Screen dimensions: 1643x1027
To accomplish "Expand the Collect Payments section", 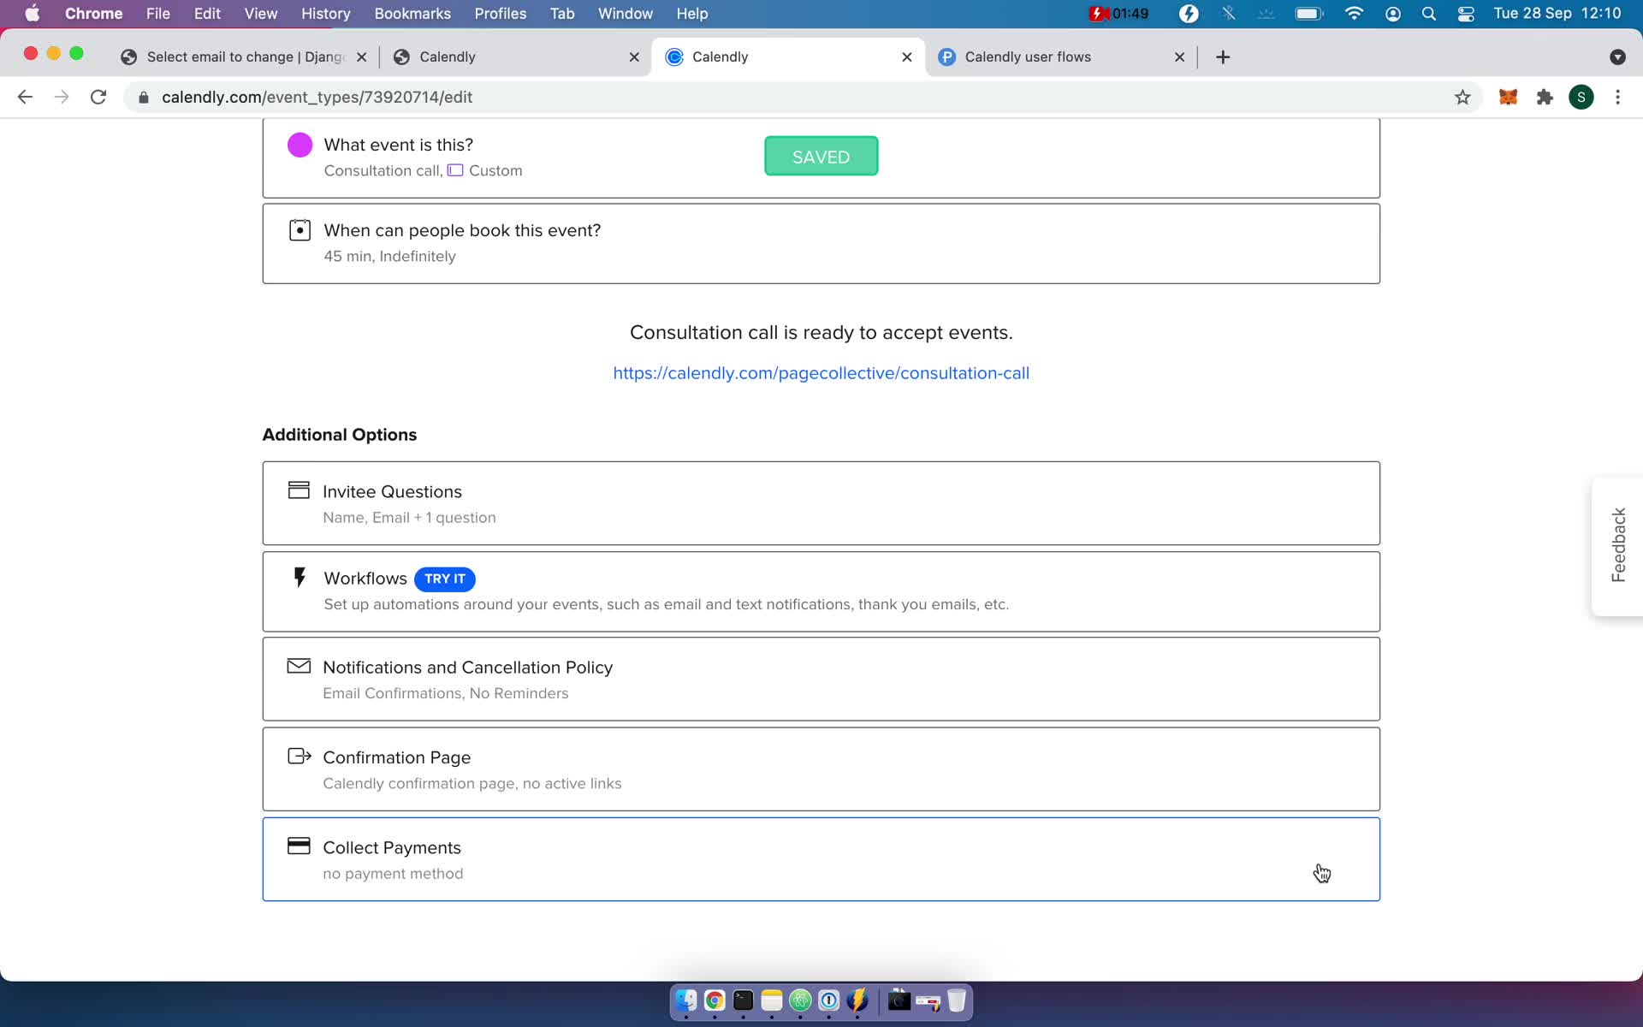I will coord(820,858).
